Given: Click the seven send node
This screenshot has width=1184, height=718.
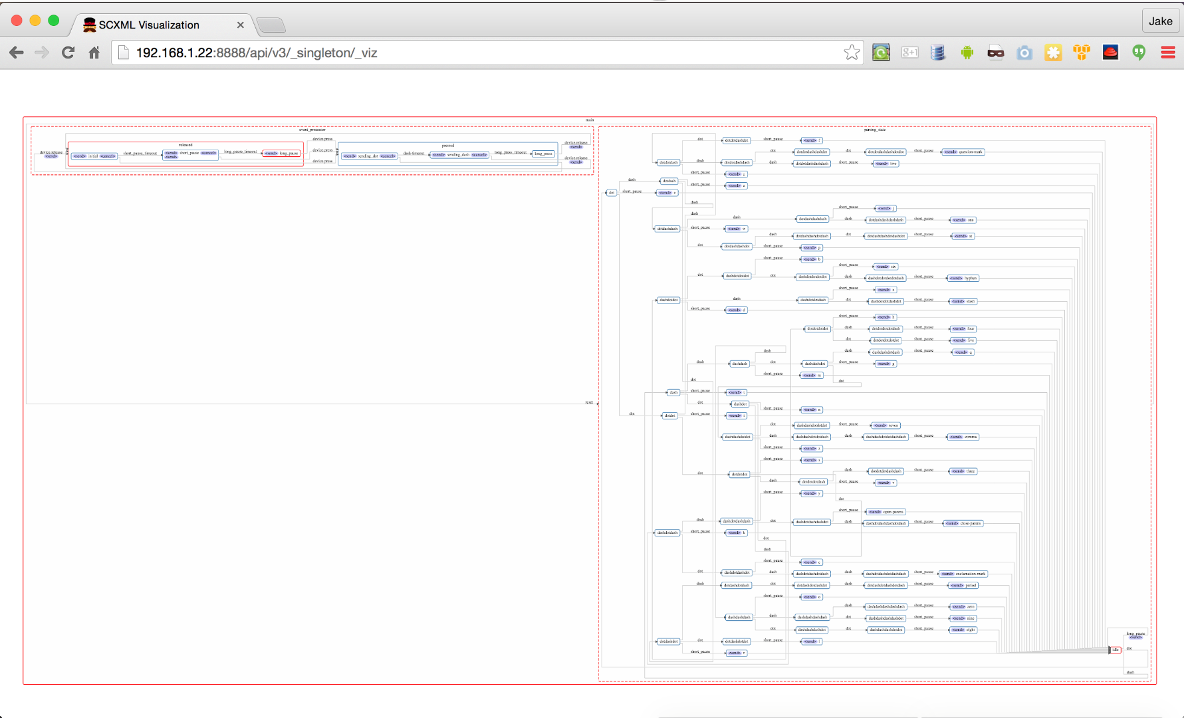Looking at the screenshot, I should [886, 425].
